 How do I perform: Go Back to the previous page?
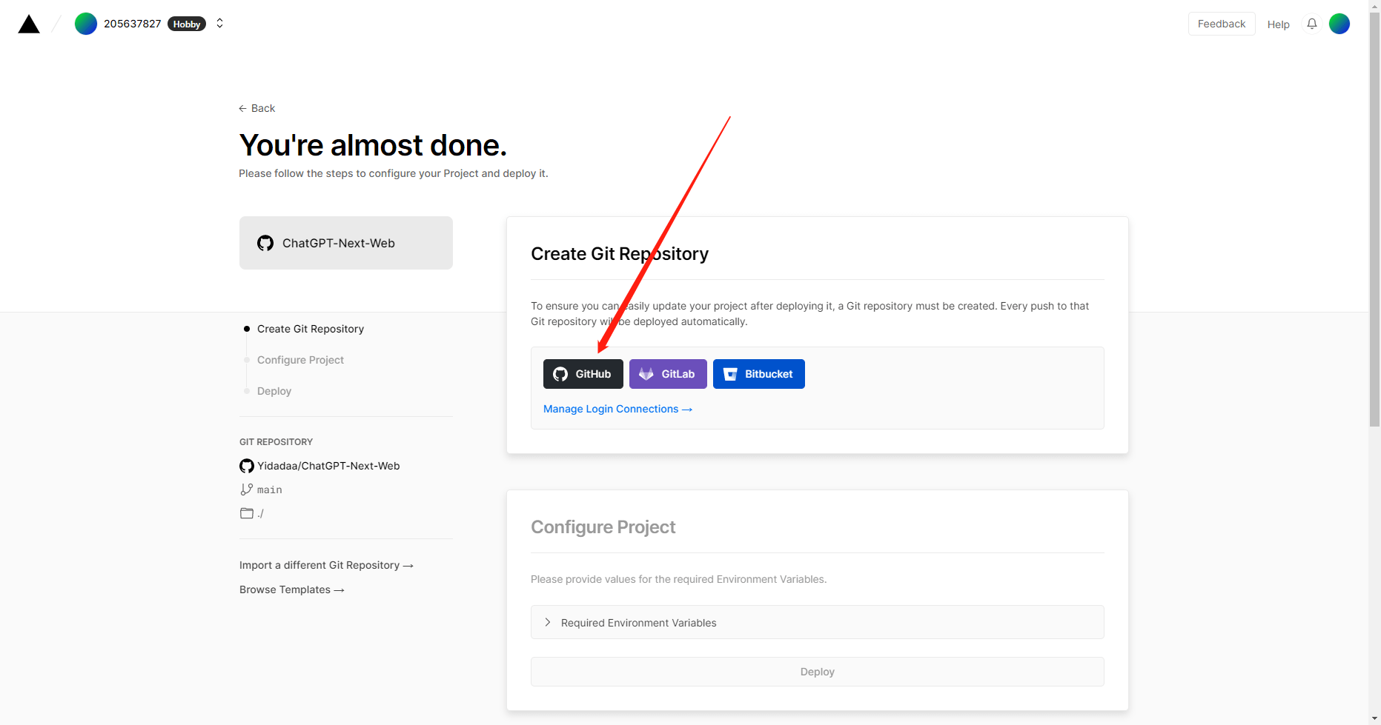[x=256, y=108]
